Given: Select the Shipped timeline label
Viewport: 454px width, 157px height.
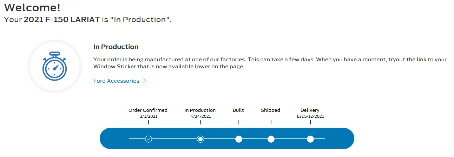Looking at the screenshot, I should click(270, 110).
